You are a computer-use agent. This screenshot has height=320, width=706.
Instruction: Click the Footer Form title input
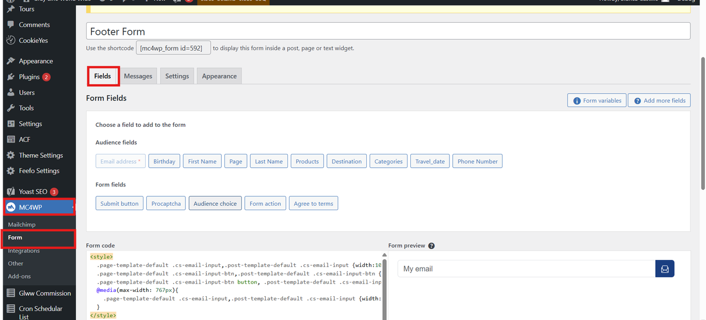[388, 31]
